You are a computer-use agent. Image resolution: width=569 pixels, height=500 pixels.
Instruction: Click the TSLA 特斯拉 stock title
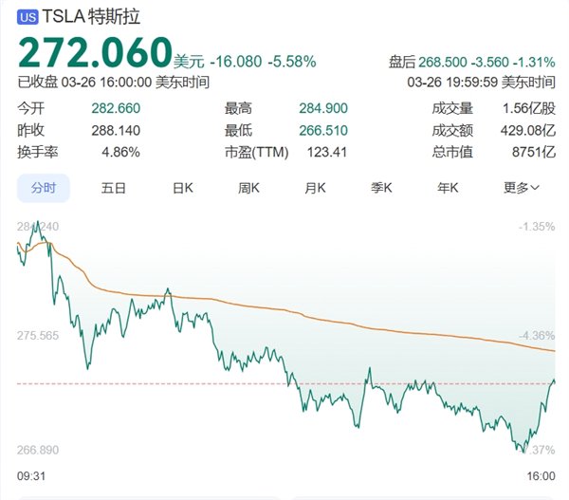pyautogui.click(x=91, y=17)
